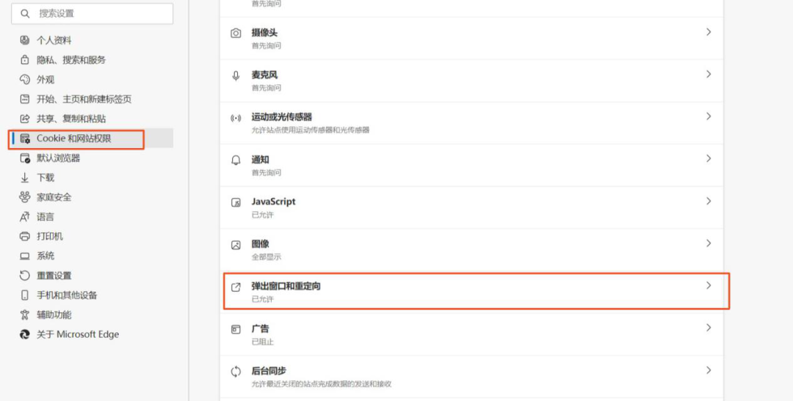This screenshot has height=401, width=793.
Task: Click the Edge logo icon in sidebar
Action: pyautogui.click(x=25, y=334)
